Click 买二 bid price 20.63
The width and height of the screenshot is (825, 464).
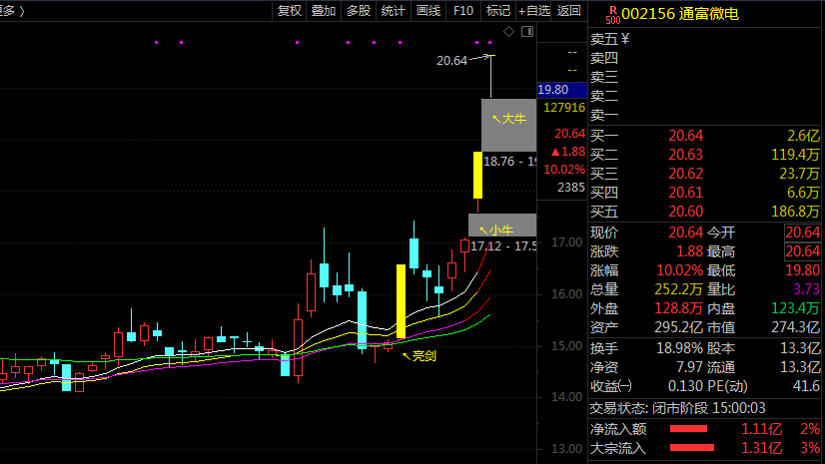[685, 155]
